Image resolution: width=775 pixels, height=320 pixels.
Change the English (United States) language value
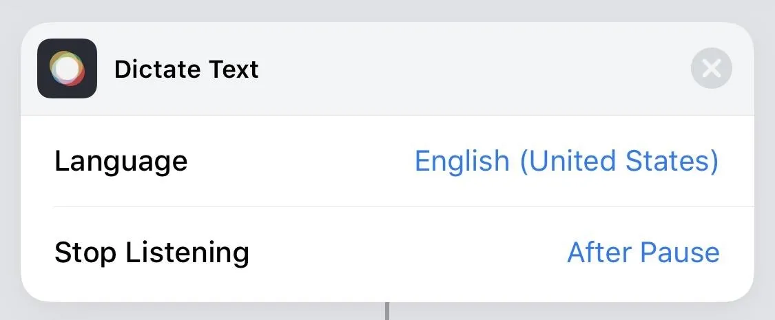566,161
